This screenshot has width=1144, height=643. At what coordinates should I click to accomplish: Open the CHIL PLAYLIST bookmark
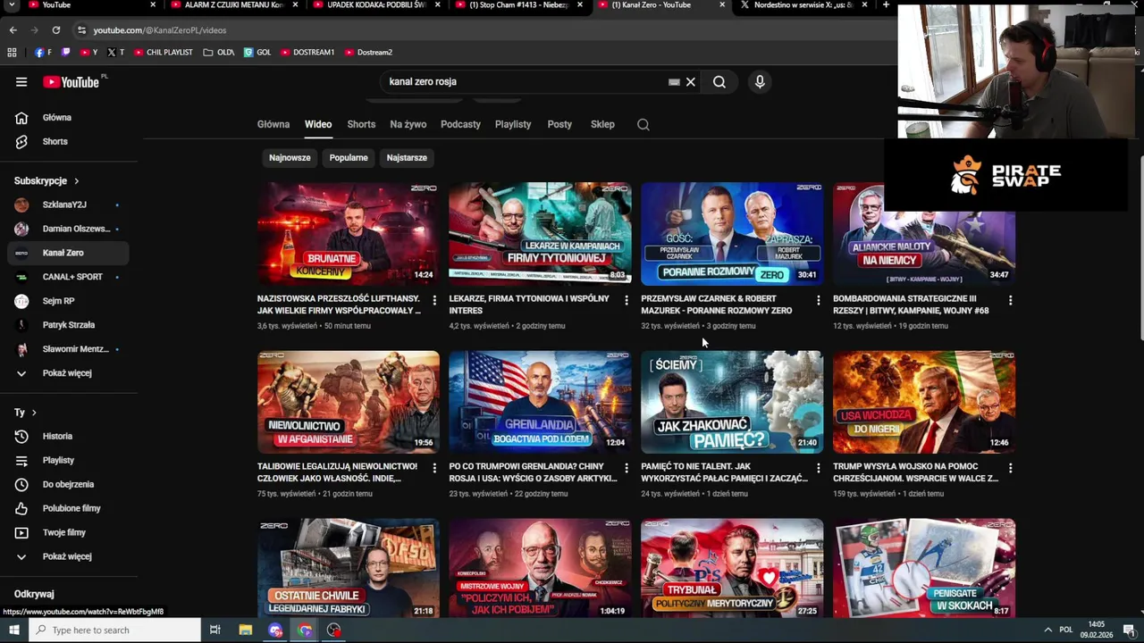click(x=164, y=52)
